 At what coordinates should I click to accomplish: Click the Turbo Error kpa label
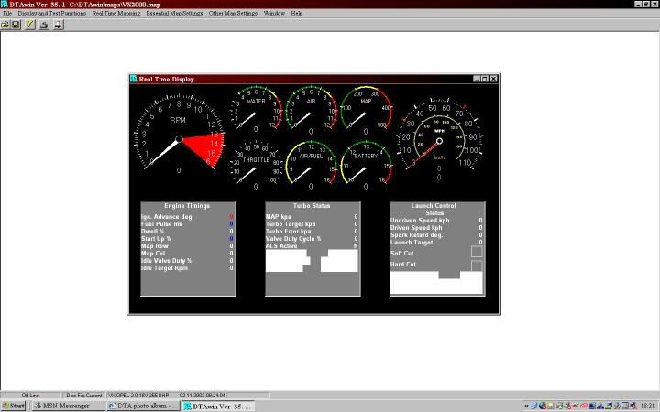tap(289, 232)
